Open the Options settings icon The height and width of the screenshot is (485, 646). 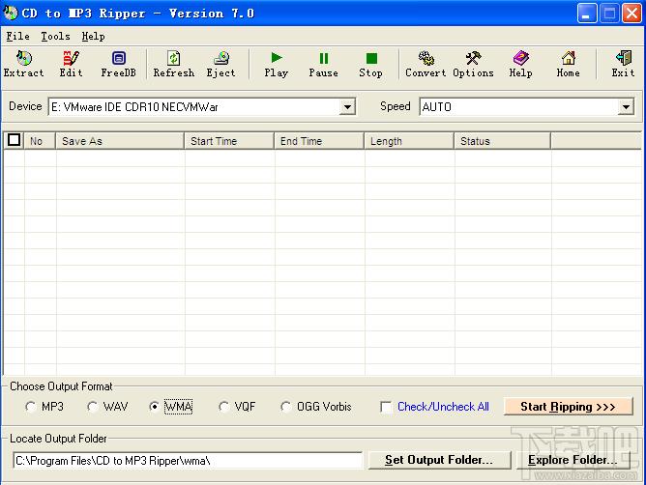(x=473, y=64)
